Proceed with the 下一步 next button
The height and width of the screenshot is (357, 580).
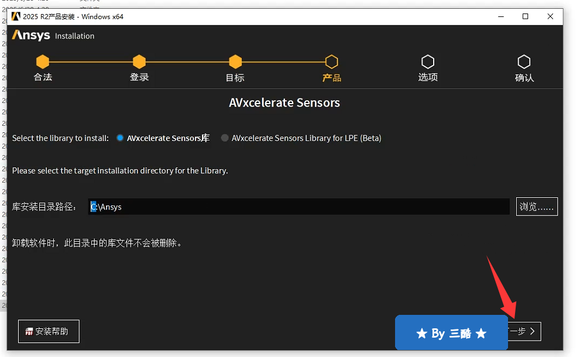point(524,331)
